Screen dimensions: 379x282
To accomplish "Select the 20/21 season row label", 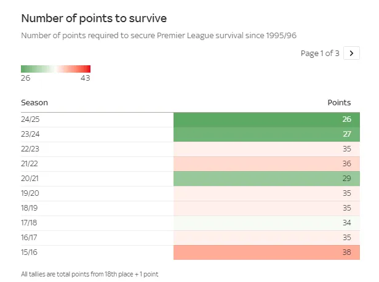I will click(30, 179).
